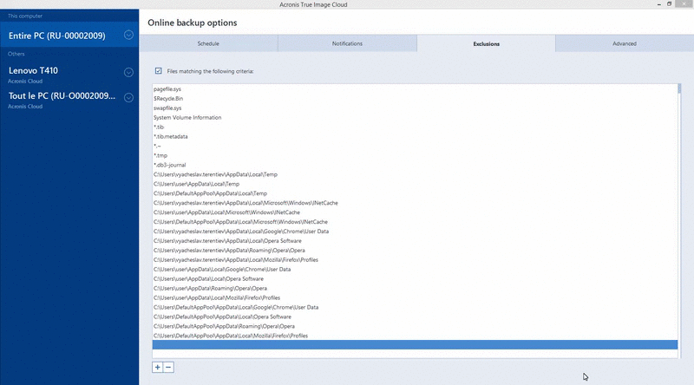Select $Recycle.Bin exclusion entry
694x385 pixels.
[415, 99]
